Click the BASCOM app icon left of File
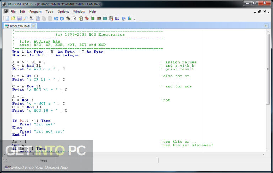The image size is (273, 173). tap(6, 11)
